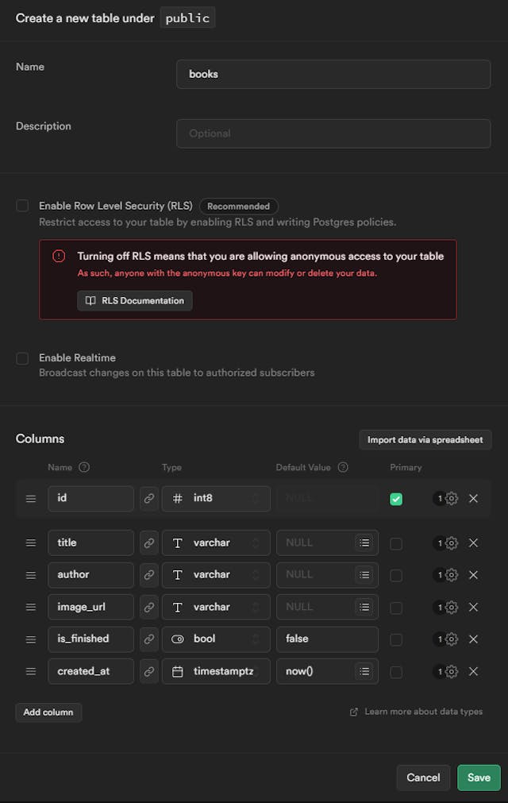Click the drag handle for the title column

point(31,543)
